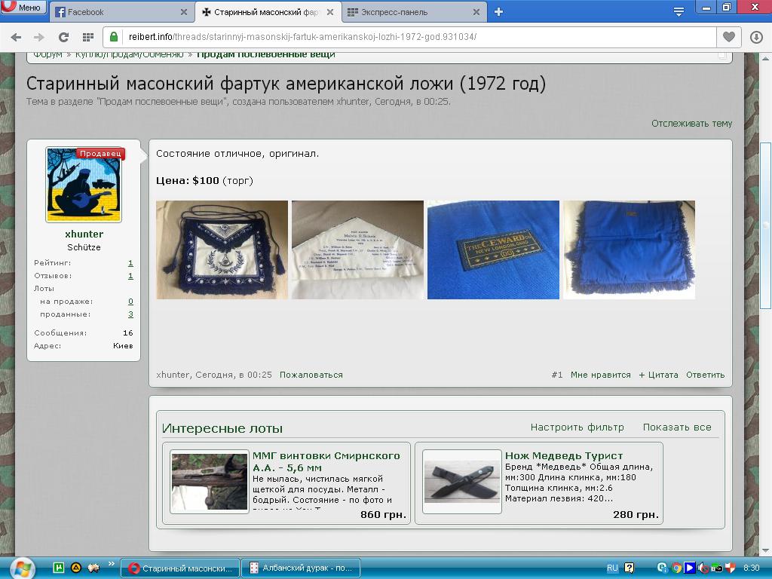This screenshot has height=579, width=772.
Task: Click the #1 post permalink
Action: tap(557, 375)
